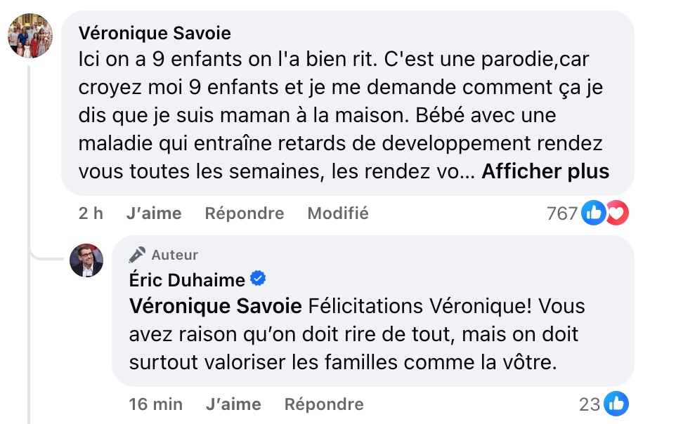Open Éric Duhaime's profile picture
676x424 pixels.
(86, 260)
